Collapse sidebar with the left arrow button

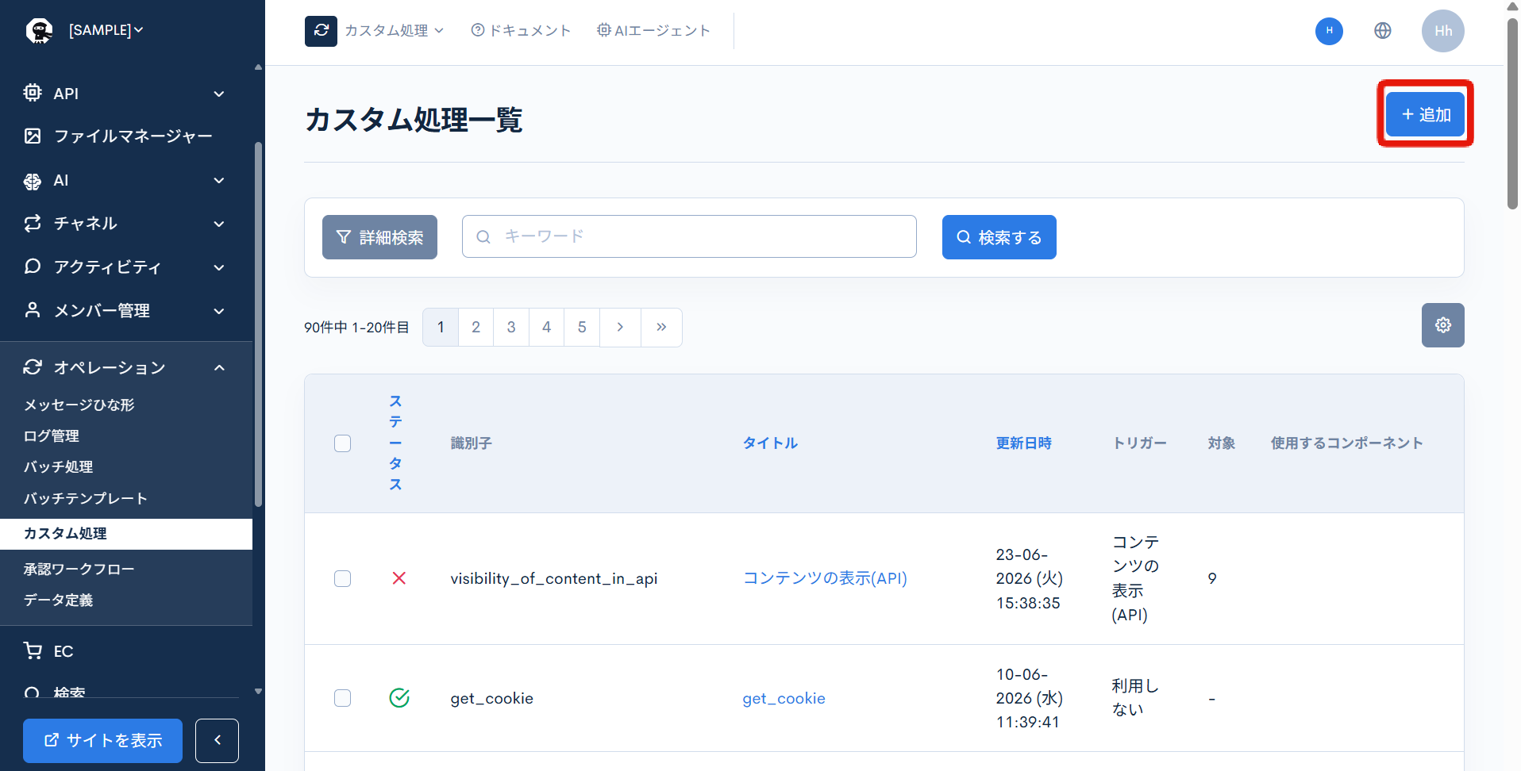tap(217, 740)
